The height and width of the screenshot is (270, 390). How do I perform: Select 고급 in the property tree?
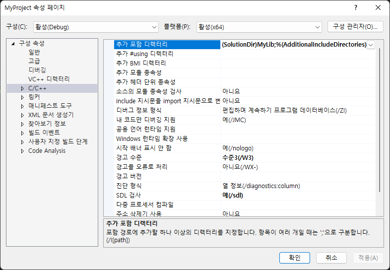34,61
